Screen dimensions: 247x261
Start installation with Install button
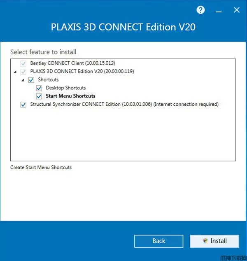(x=214, y=241)
